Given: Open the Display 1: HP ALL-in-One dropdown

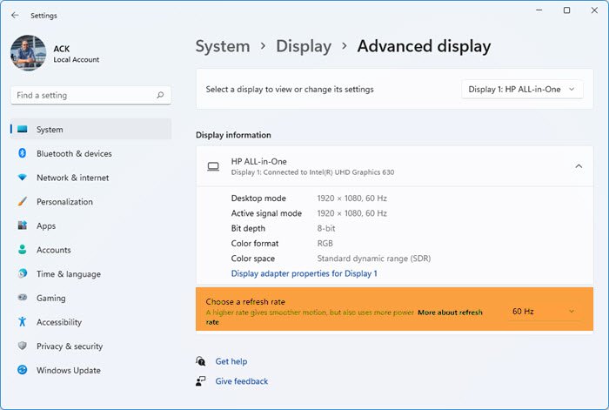Looking at the screenshot, I should [x=522, y=90].
